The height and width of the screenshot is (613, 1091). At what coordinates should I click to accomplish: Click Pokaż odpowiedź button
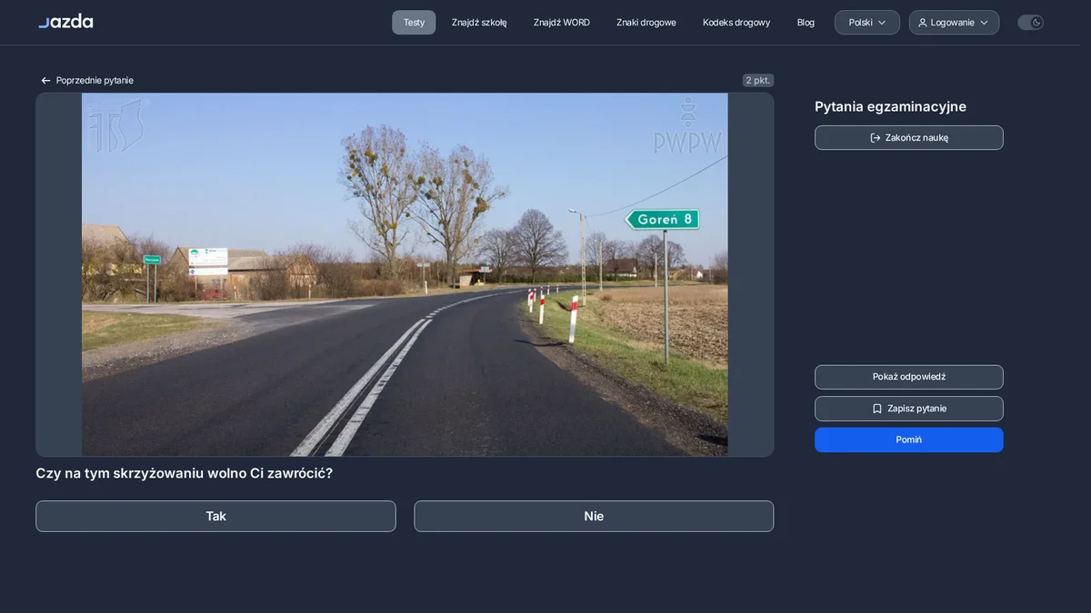[909, 377]
